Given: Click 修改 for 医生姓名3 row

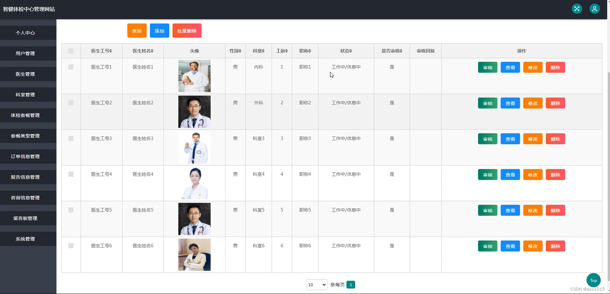Looking at the screenshot, I should pos(533,139).
